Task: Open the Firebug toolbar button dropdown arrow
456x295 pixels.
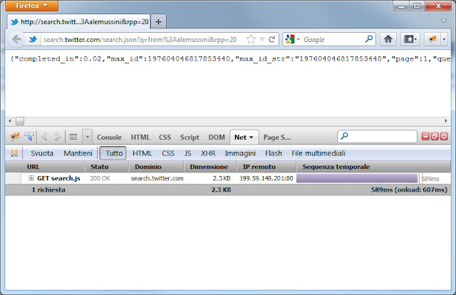Action: (x=444, y=39)
